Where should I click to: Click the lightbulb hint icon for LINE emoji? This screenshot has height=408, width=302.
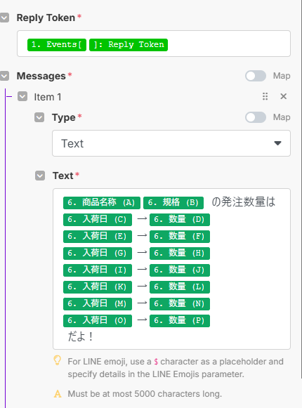(x=58, y=361)
